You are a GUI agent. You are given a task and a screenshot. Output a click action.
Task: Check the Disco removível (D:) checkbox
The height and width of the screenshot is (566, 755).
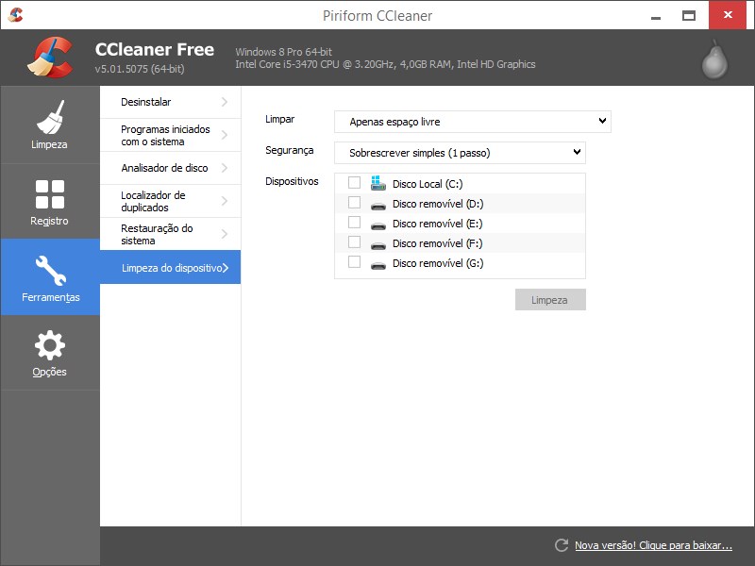click(355, 202)
